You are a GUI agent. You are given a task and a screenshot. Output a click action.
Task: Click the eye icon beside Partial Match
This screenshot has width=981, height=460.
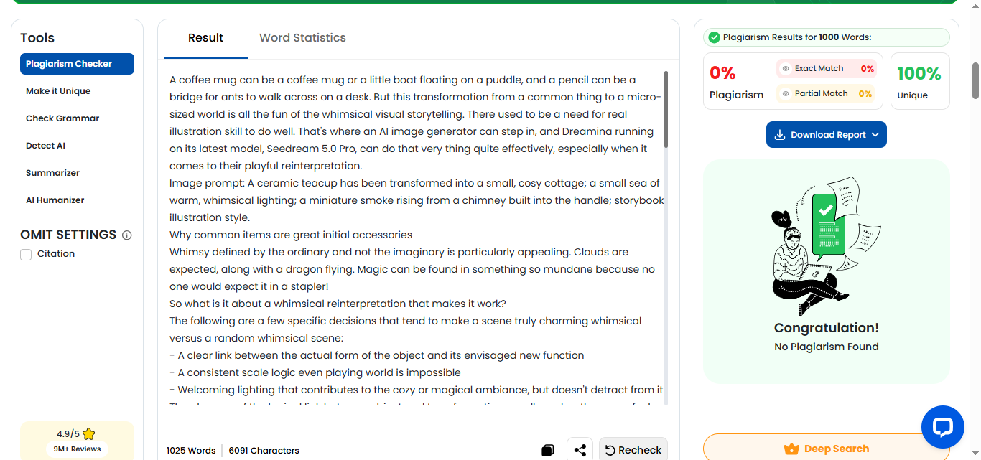click(x=786, y=94)
